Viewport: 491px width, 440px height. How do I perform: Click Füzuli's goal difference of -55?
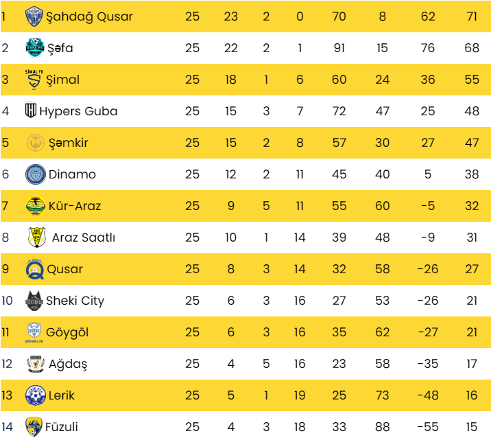click(428, 427)
